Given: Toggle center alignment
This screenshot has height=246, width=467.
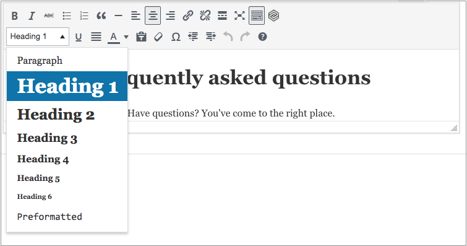Looking at the screenshot, I should (153, 15).
